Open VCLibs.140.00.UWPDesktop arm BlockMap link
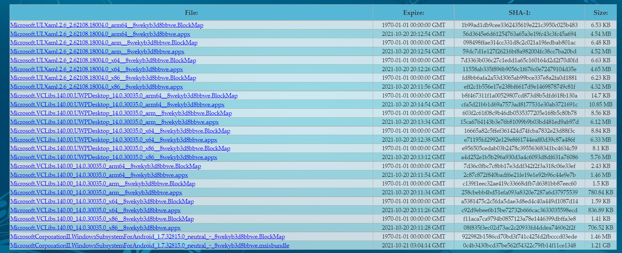622x253 pixels. tap(121, 113)
